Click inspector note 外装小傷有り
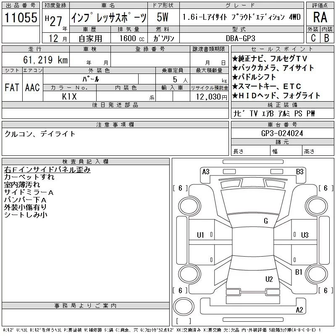Screen dimensions: 336x336 pos(25,207)
